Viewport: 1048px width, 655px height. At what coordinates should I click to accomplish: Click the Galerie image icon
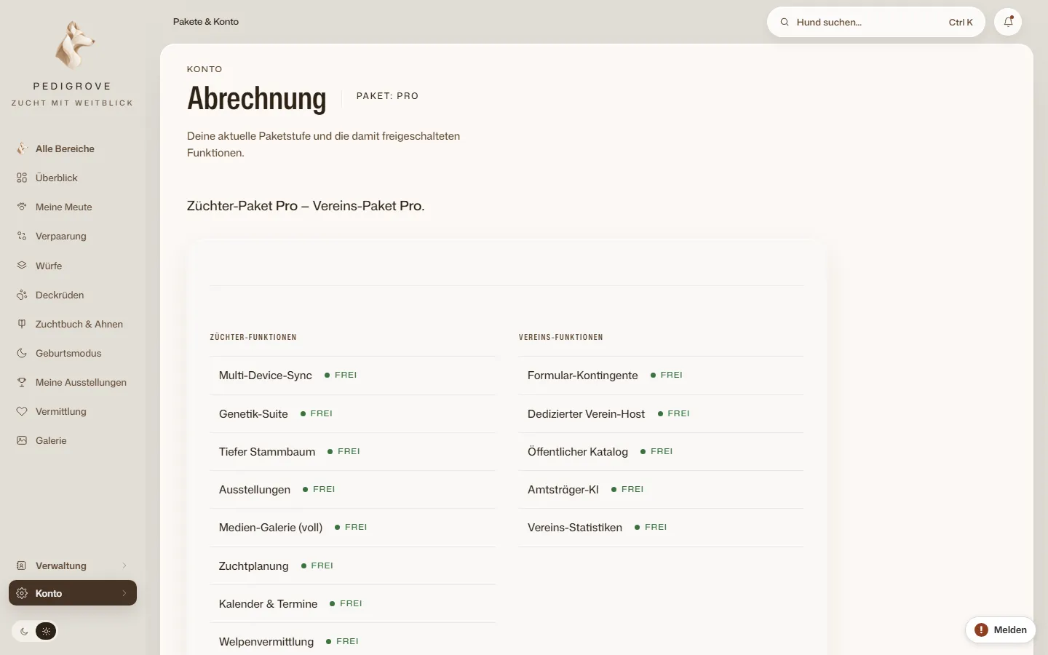(x=22, y=440)
